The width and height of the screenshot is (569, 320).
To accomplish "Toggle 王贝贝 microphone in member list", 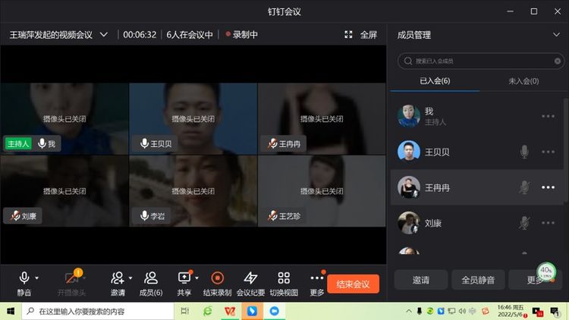I will point(524,152).
